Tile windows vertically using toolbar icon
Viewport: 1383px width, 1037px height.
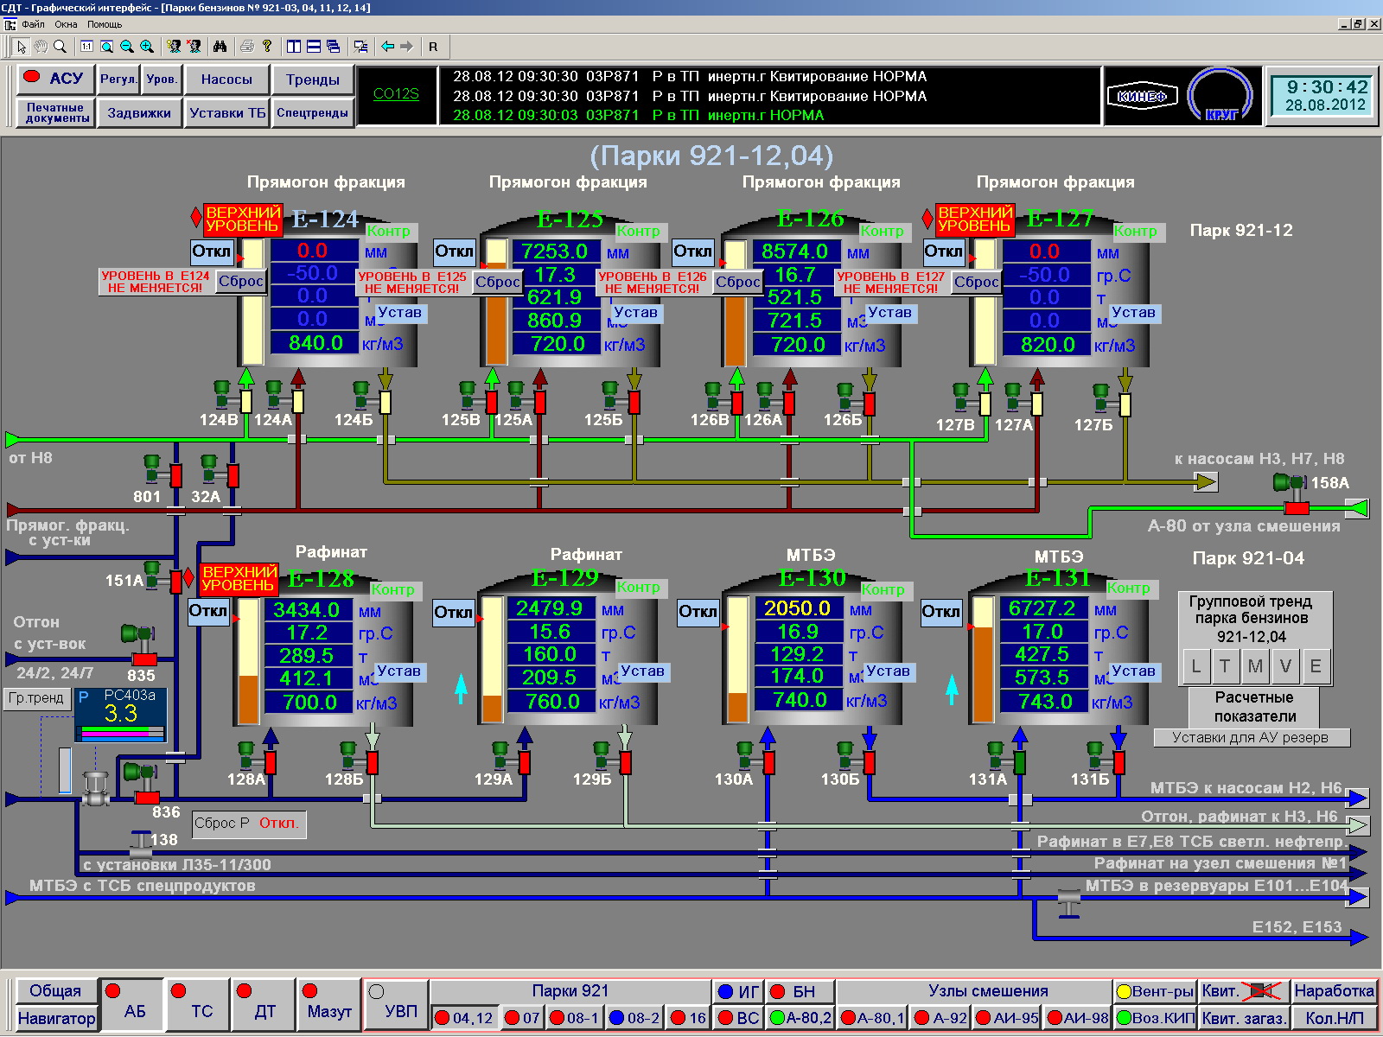click(x=294, y=47)
